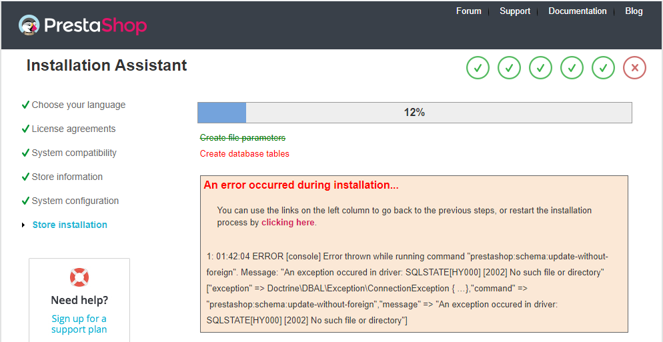Click the 'Create database tables' failed step
This screenshot has width=663, height=342.
[x=244, y=154]
